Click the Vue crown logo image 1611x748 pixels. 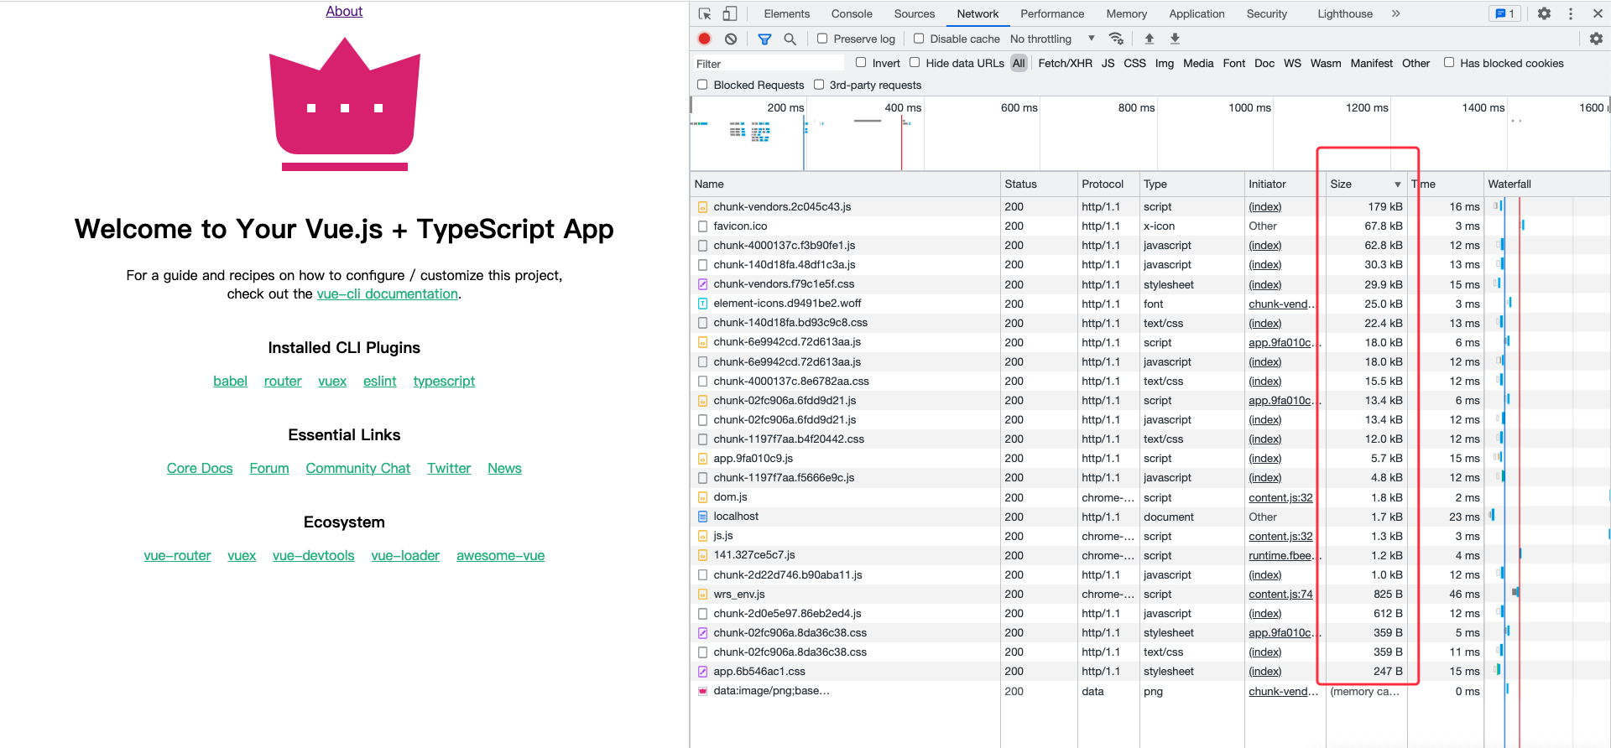click(x=344, y=104)
